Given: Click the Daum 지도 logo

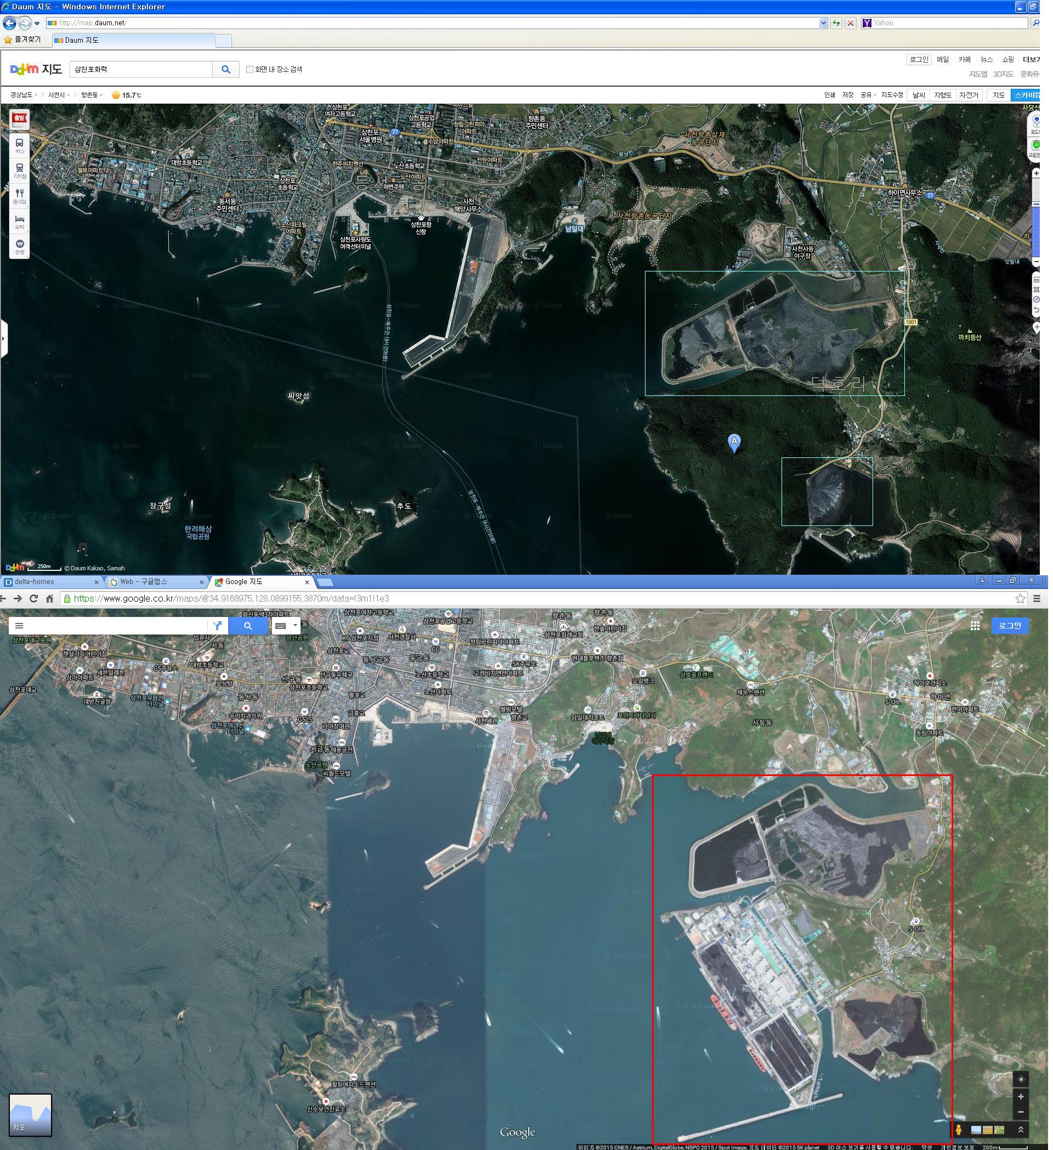Looking at the screenshot, I should click(x=36, y=70).
